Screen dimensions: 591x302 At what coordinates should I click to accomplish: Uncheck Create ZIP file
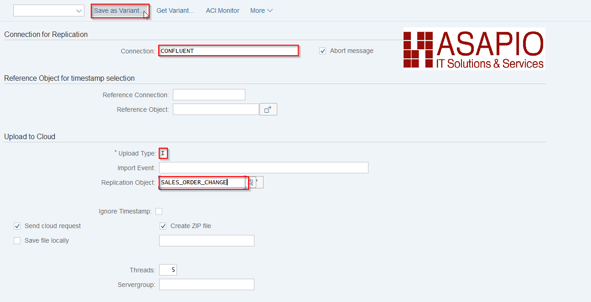pyautogui.click(x=163, y=226)
